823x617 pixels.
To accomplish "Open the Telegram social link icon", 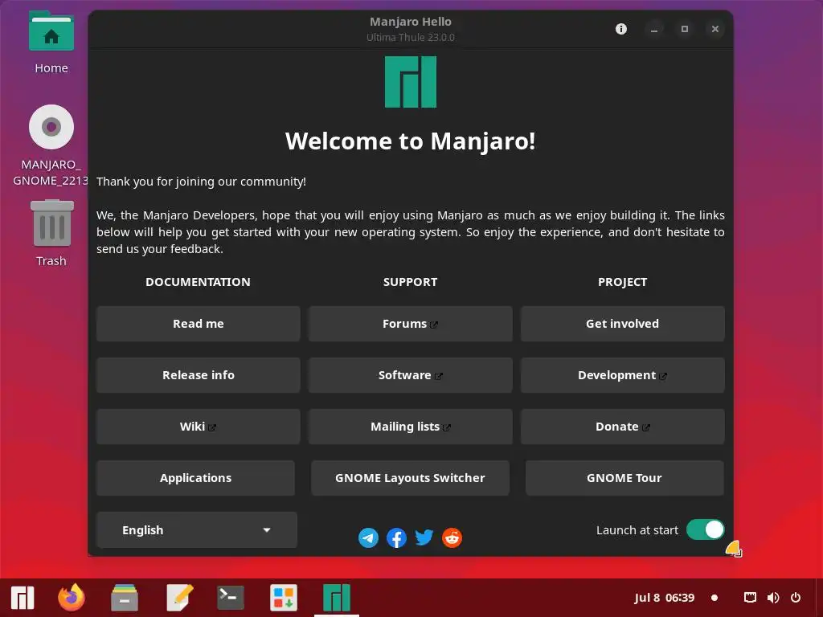I will [x=368, y=537].
